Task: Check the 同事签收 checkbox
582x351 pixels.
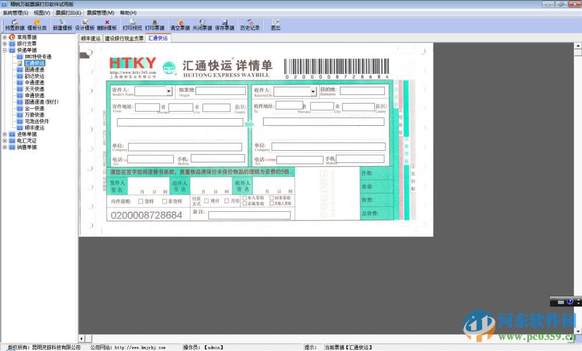Action: point(272,198)
